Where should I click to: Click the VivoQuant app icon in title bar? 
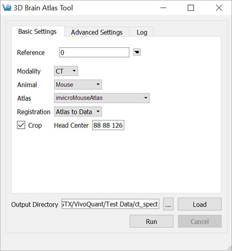click(x=6, y=7)
